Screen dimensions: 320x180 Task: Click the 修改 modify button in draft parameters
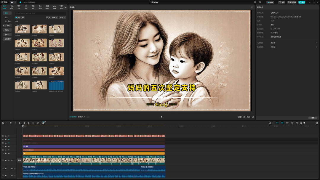[x=313, y=118]
